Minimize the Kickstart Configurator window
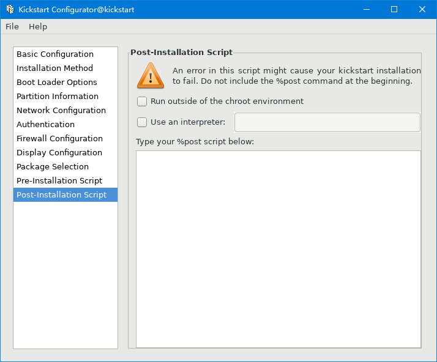 pos(367,9)
